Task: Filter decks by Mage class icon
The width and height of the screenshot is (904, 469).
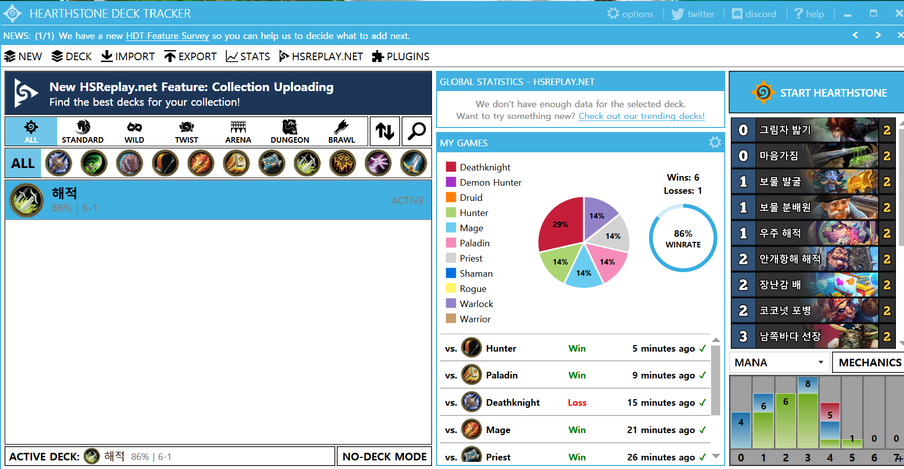Action: [x=201, y=163]
